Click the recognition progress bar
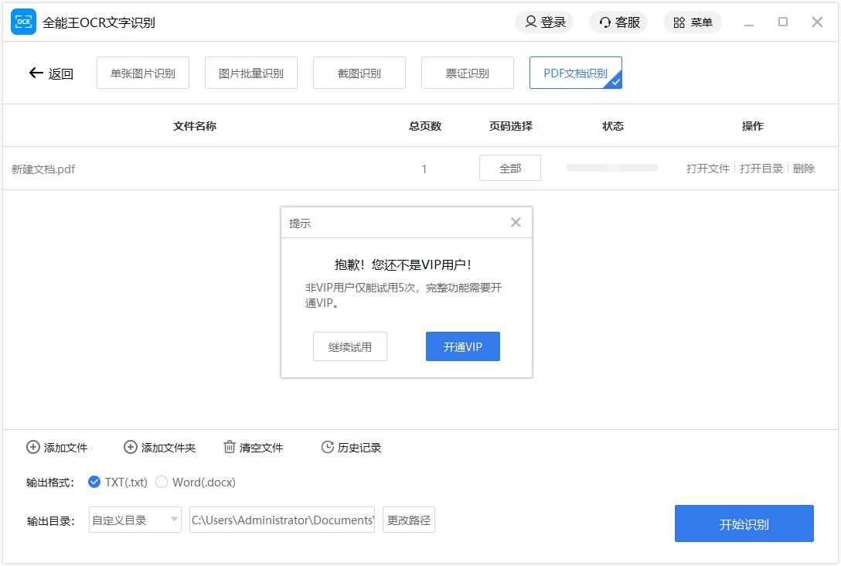This screenshot has height=566, width=841. click(611, 168)
